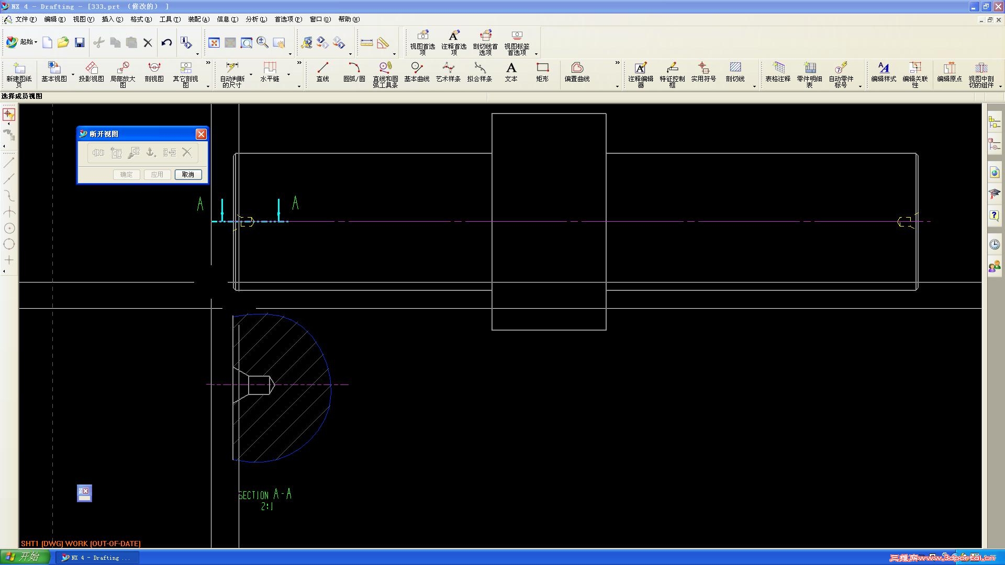Click Cancel (取消) in Break View dialog
1005x565 pixels.
[x=188, y=175]
